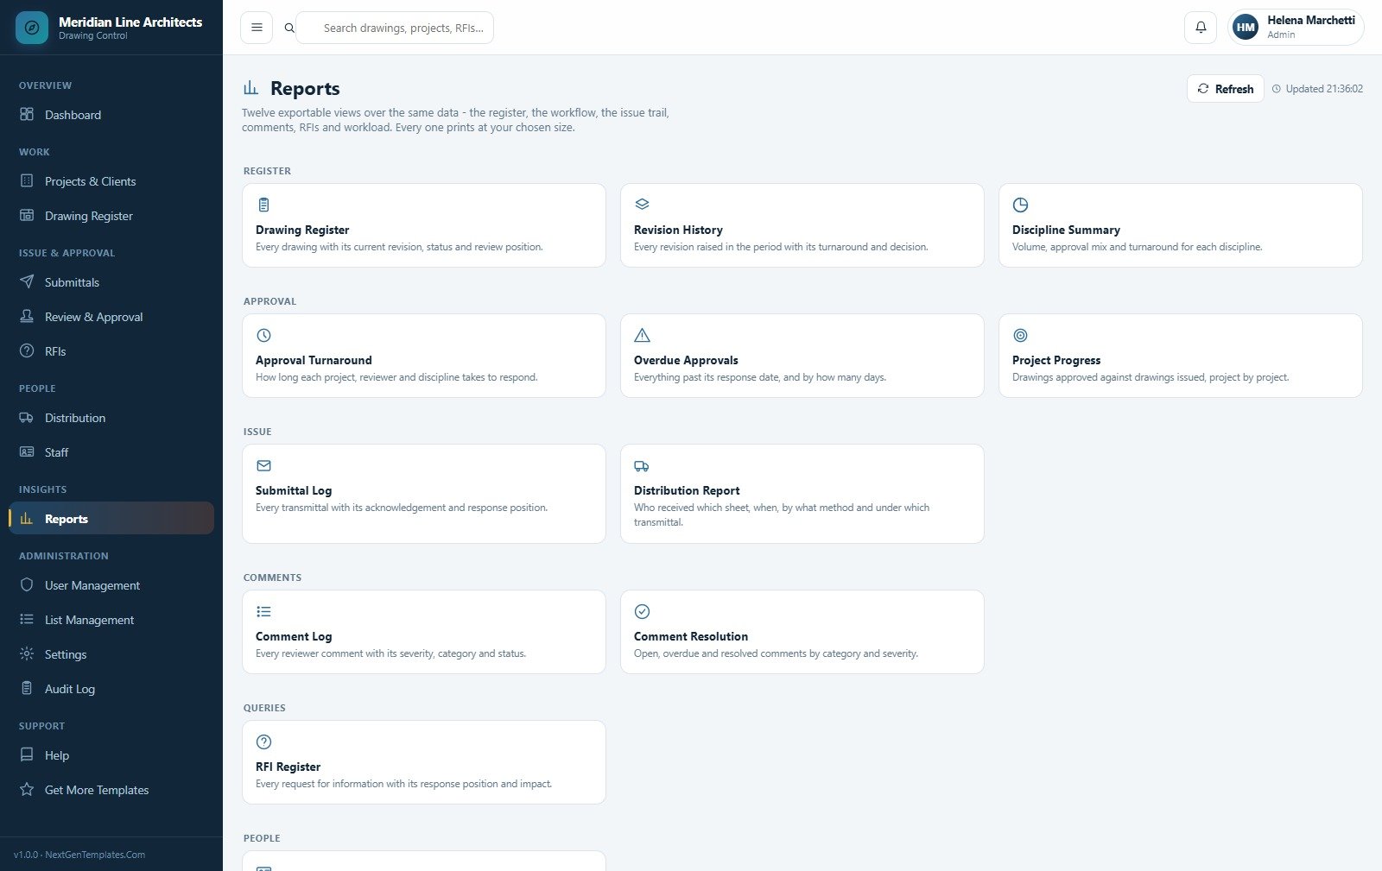Open Review & Approval section

tap(111, 316)
